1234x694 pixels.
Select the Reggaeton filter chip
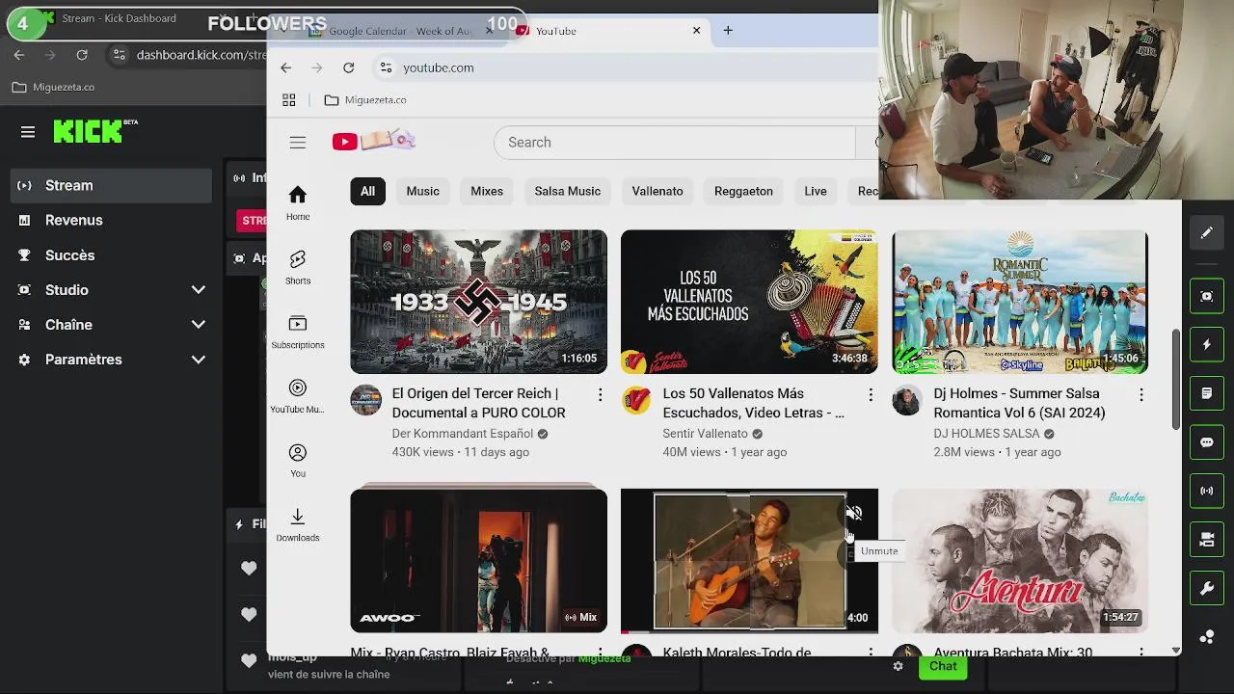743,191
